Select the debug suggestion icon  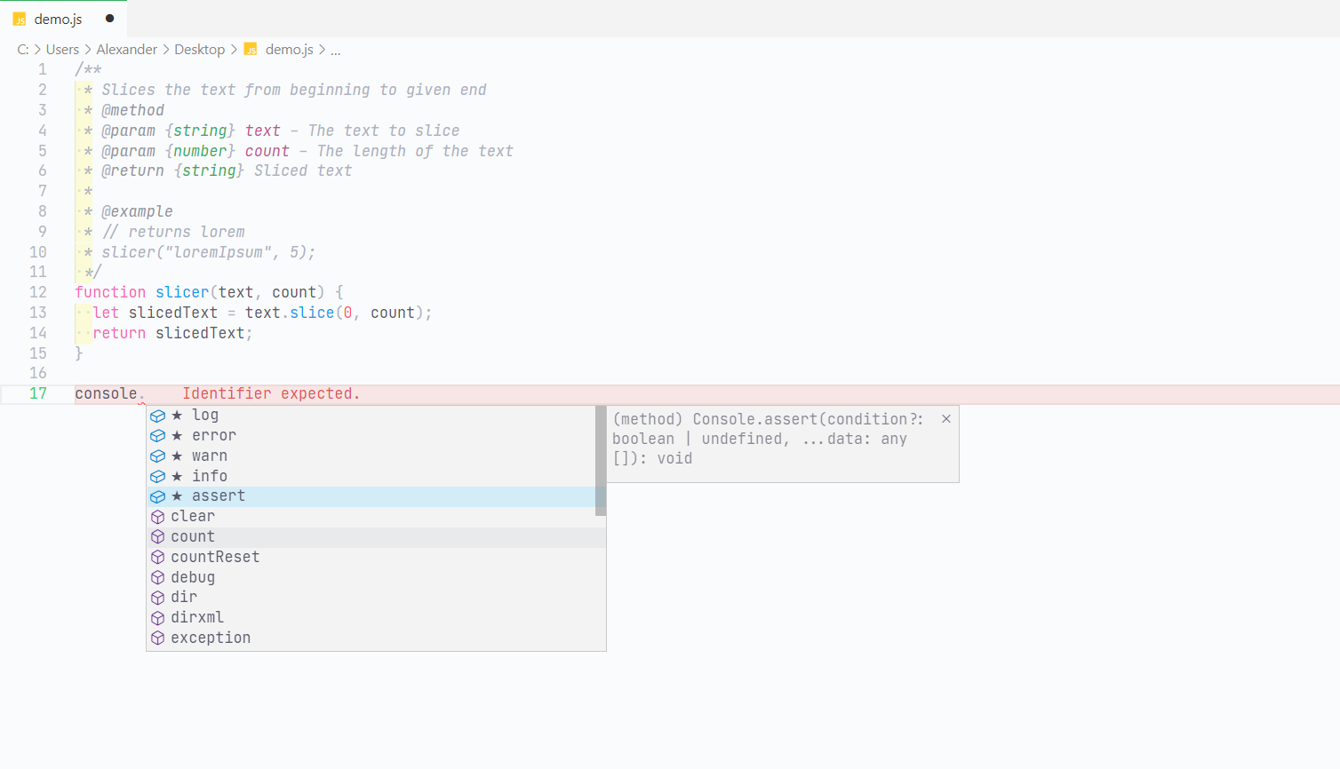click(158, 576)
